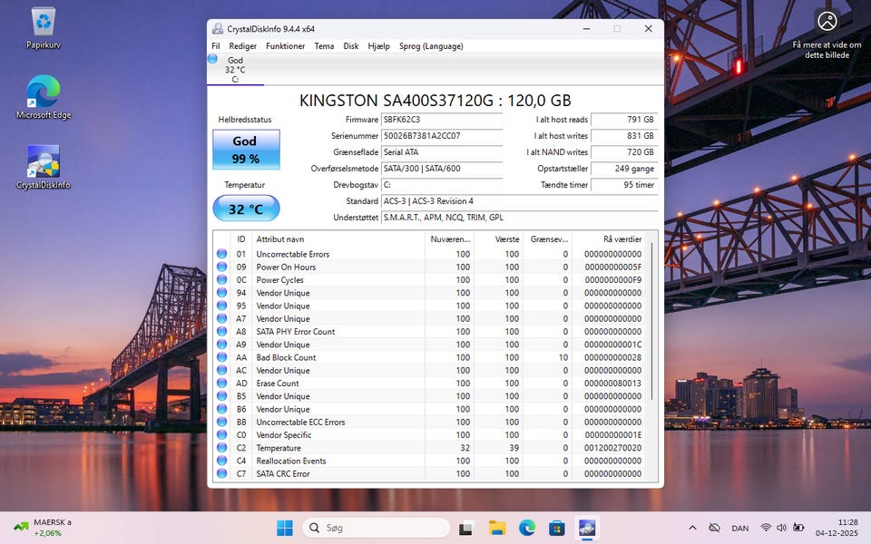Click the Windows Start button
871x544 pixels.
[x=285, y=528]
